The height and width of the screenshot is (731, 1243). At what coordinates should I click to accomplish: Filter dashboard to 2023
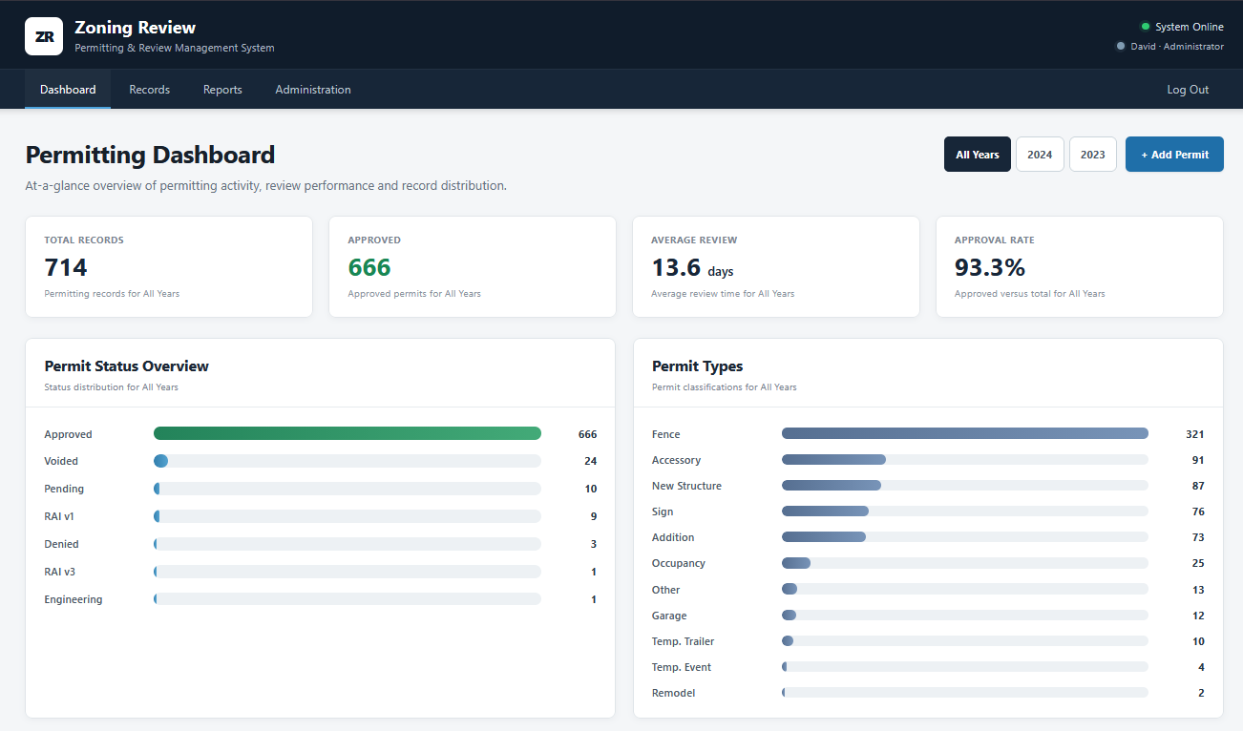(x=1093, y=155)
